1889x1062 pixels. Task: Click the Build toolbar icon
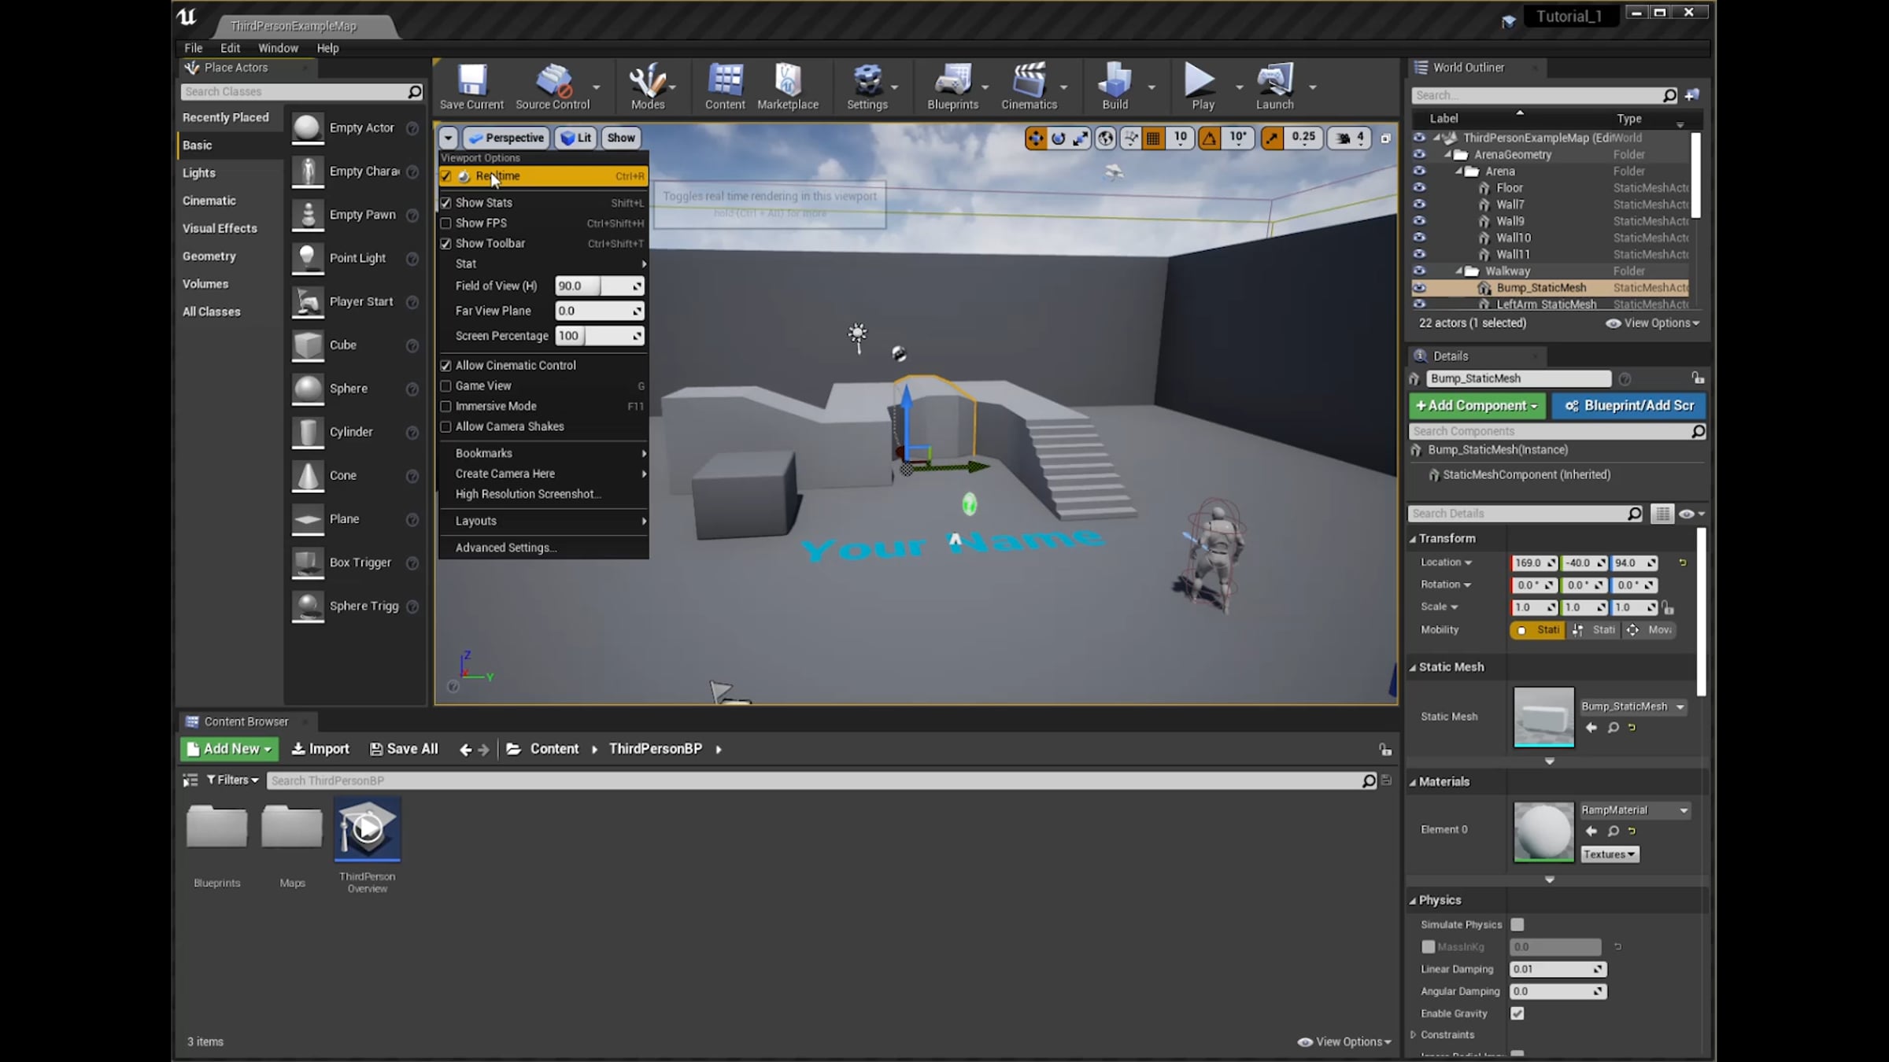pyautogui.click(x=1115, y=80)
